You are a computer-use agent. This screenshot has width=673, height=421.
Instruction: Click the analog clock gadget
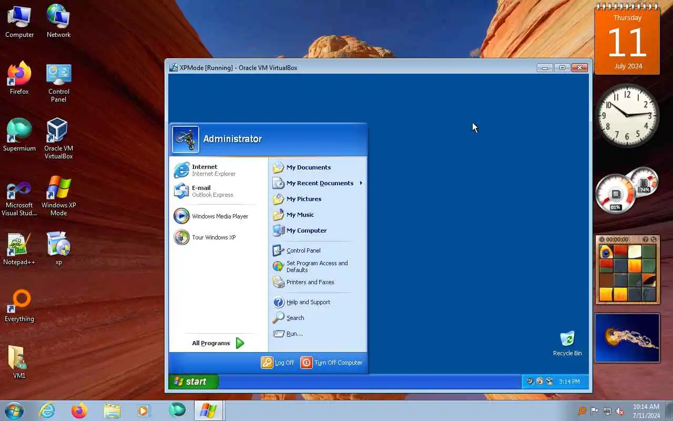coord(627,115)
